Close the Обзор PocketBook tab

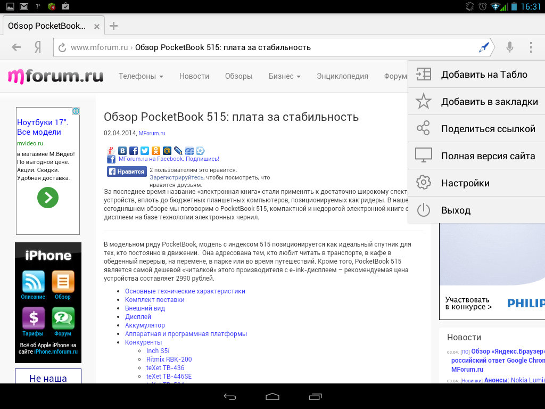tap(97, 27)
